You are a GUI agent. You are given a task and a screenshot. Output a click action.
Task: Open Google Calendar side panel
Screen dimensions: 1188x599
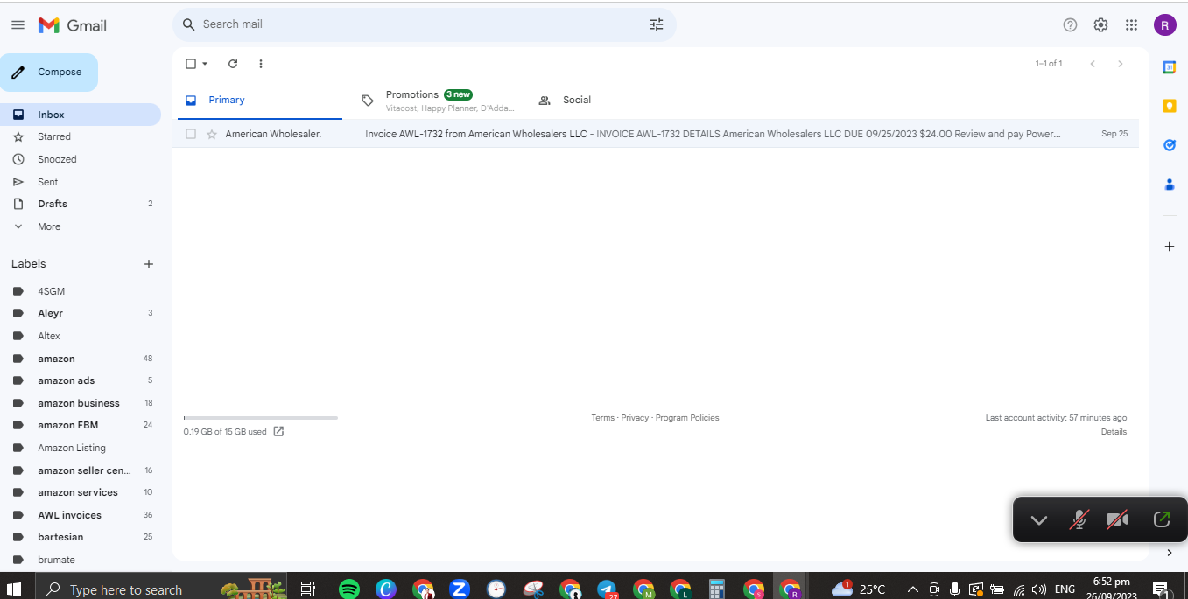(x=1169, y=67)
